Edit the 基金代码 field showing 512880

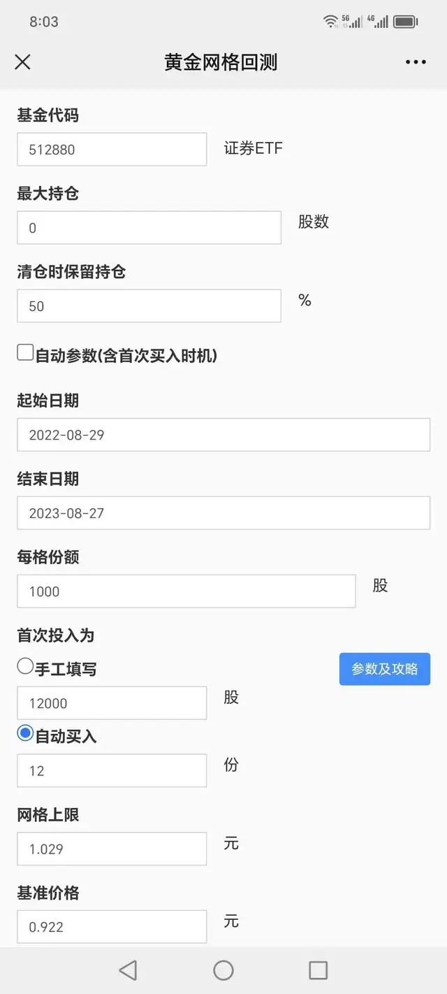click(112, 150)
